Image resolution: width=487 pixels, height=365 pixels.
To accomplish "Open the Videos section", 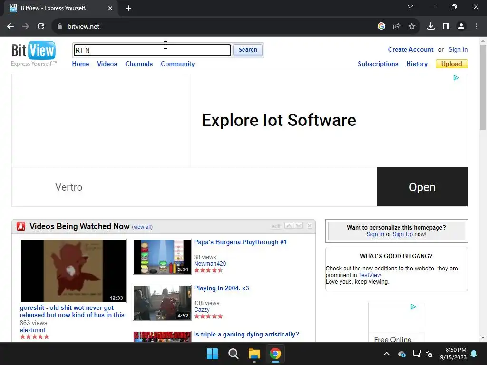I will coord(107,64).
